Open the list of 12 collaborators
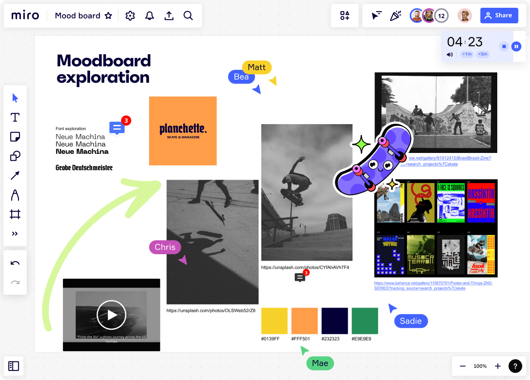 click(441, 16)
